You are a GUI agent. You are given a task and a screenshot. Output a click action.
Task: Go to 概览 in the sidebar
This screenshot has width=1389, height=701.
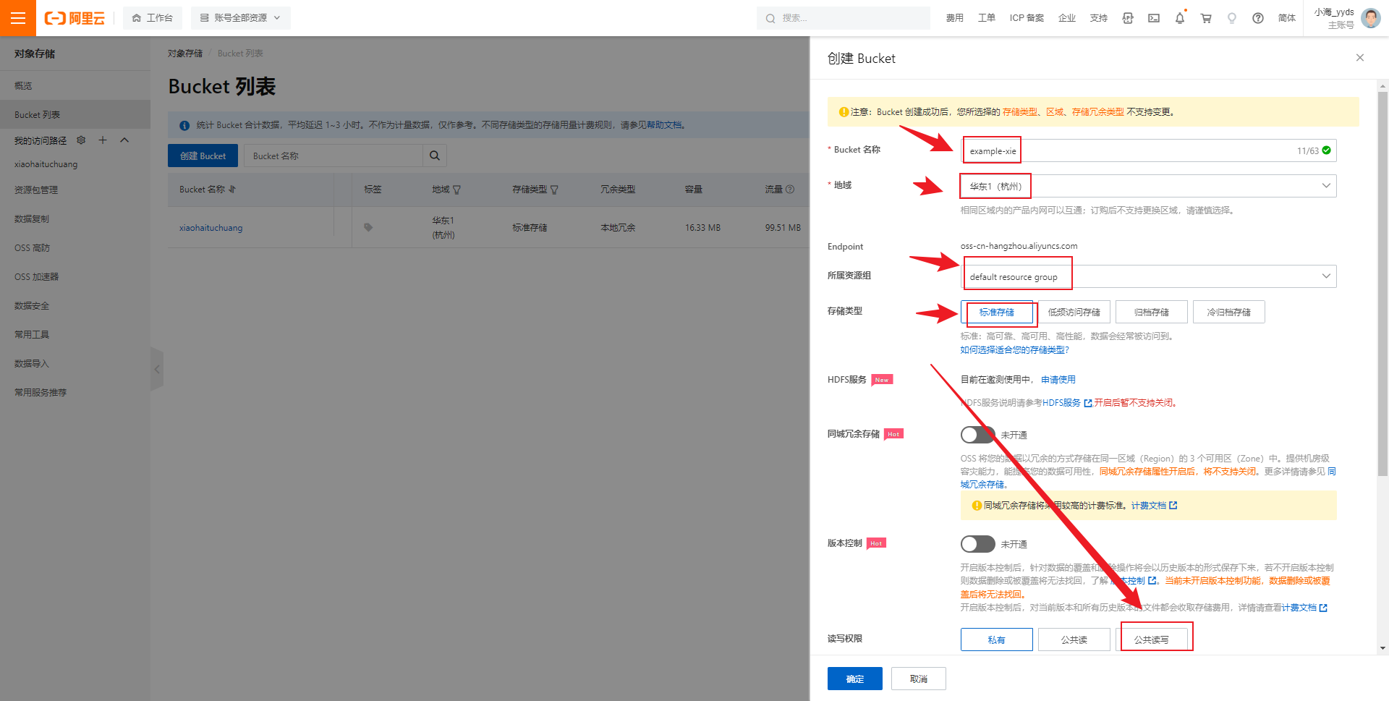(x=75, y=85)
